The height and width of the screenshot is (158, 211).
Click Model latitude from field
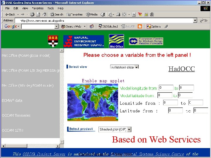point(165,95)
